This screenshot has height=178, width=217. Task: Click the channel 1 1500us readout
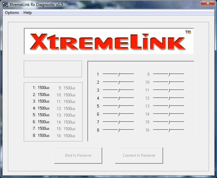43,88
